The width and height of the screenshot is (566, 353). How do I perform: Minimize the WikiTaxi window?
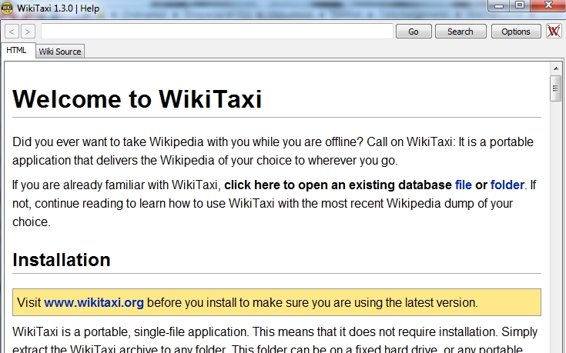coord(499,6)
